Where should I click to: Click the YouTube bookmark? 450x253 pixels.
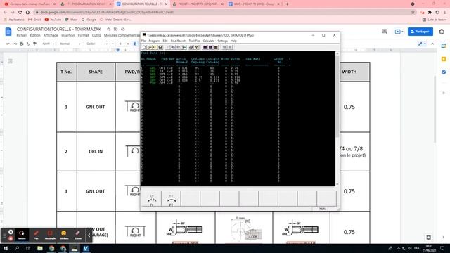pyautogui.click(x=53, y=20)
